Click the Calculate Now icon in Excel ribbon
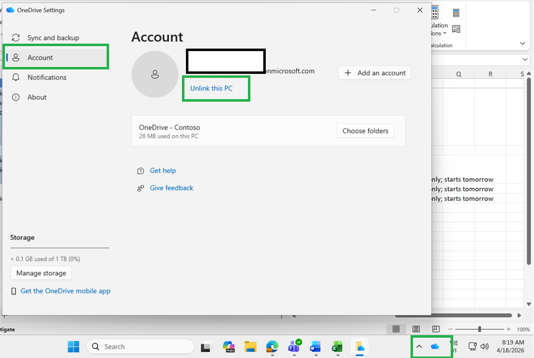Viewport: 534px width, 358px height. click(x=456, y=13)
